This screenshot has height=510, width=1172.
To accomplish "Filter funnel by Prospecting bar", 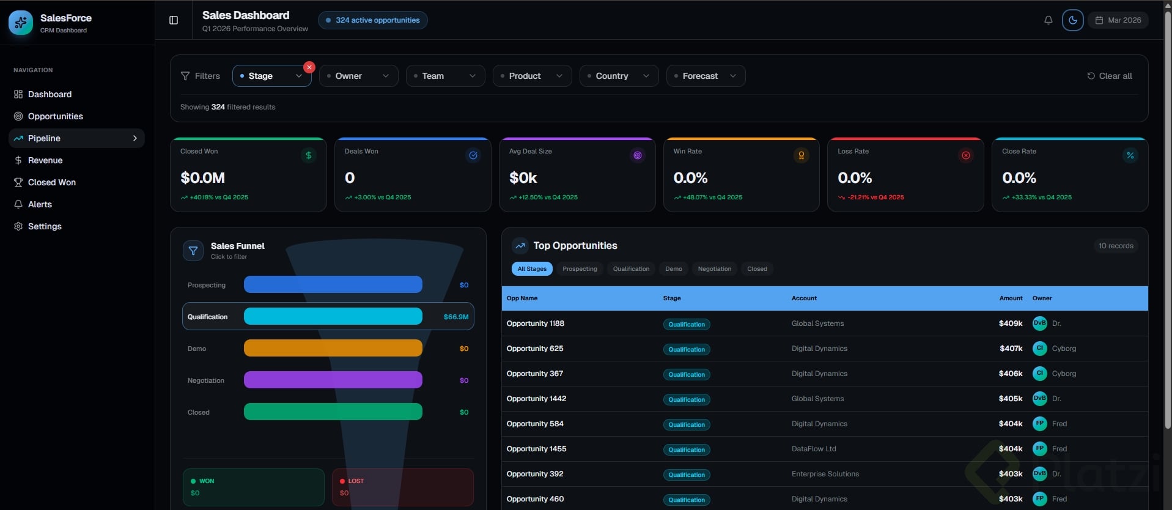I will (x=333, y=284).
